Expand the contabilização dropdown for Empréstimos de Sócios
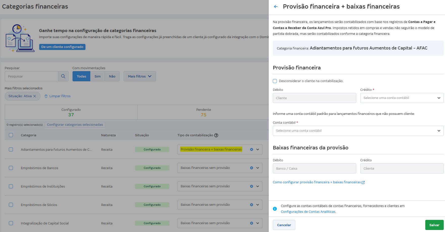Screen dimensions: 445x232 click(257, 204)
